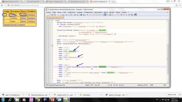This screenshot has height=102, width=182.
Task: Click the New file icon in Notepad++ toolbar
Action: 47,15
